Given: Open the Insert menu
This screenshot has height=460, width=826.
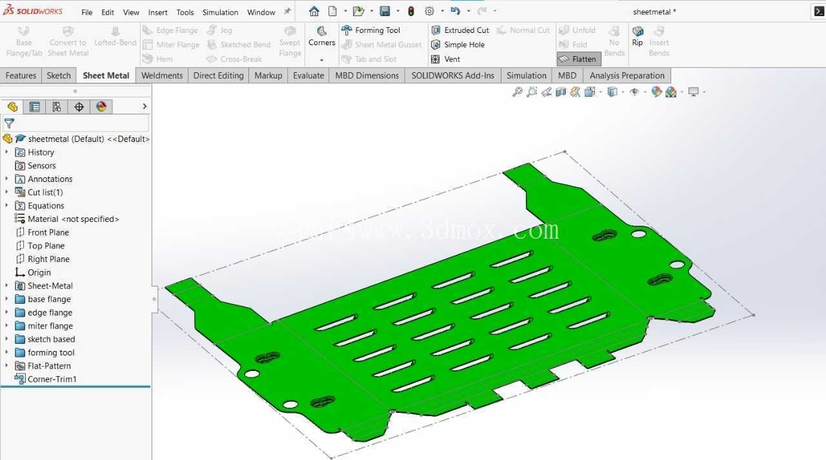Looking at the screenshot, I should (x=158, y=12).
